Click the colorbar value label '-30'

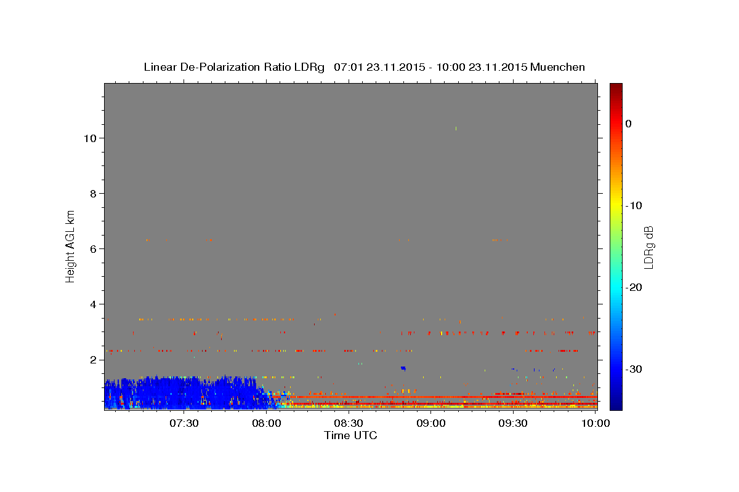[634, 369]
